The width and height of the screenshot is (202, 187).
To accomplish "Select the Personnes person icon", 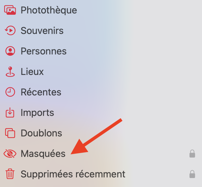I will (10, 51).
